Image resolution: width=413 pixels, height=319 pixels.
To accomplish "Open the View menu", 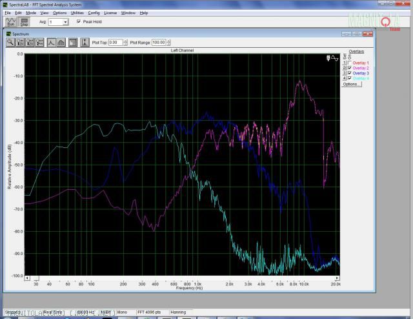I will (45, 13).
